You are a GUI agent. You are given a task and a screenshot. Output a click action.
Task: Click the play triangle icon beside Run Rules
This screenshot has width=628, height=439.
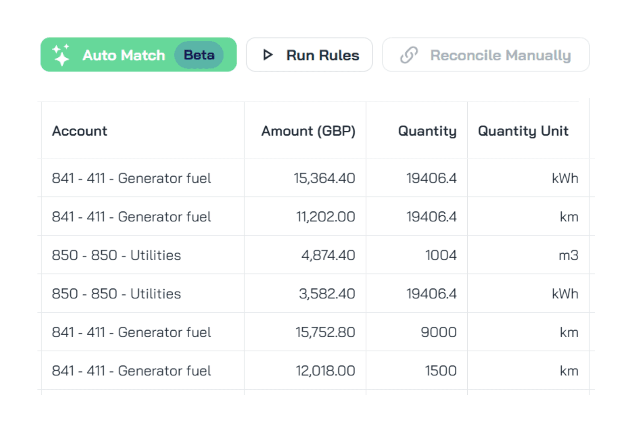click(268, 55)
